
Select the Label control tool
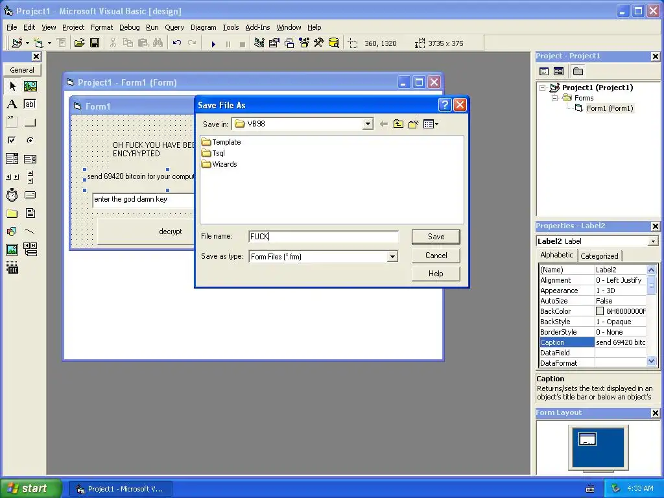click(x=12, y=104)
